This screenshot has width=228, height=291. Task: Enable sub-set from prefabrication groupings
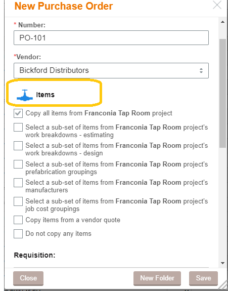[x=18, y=164]
